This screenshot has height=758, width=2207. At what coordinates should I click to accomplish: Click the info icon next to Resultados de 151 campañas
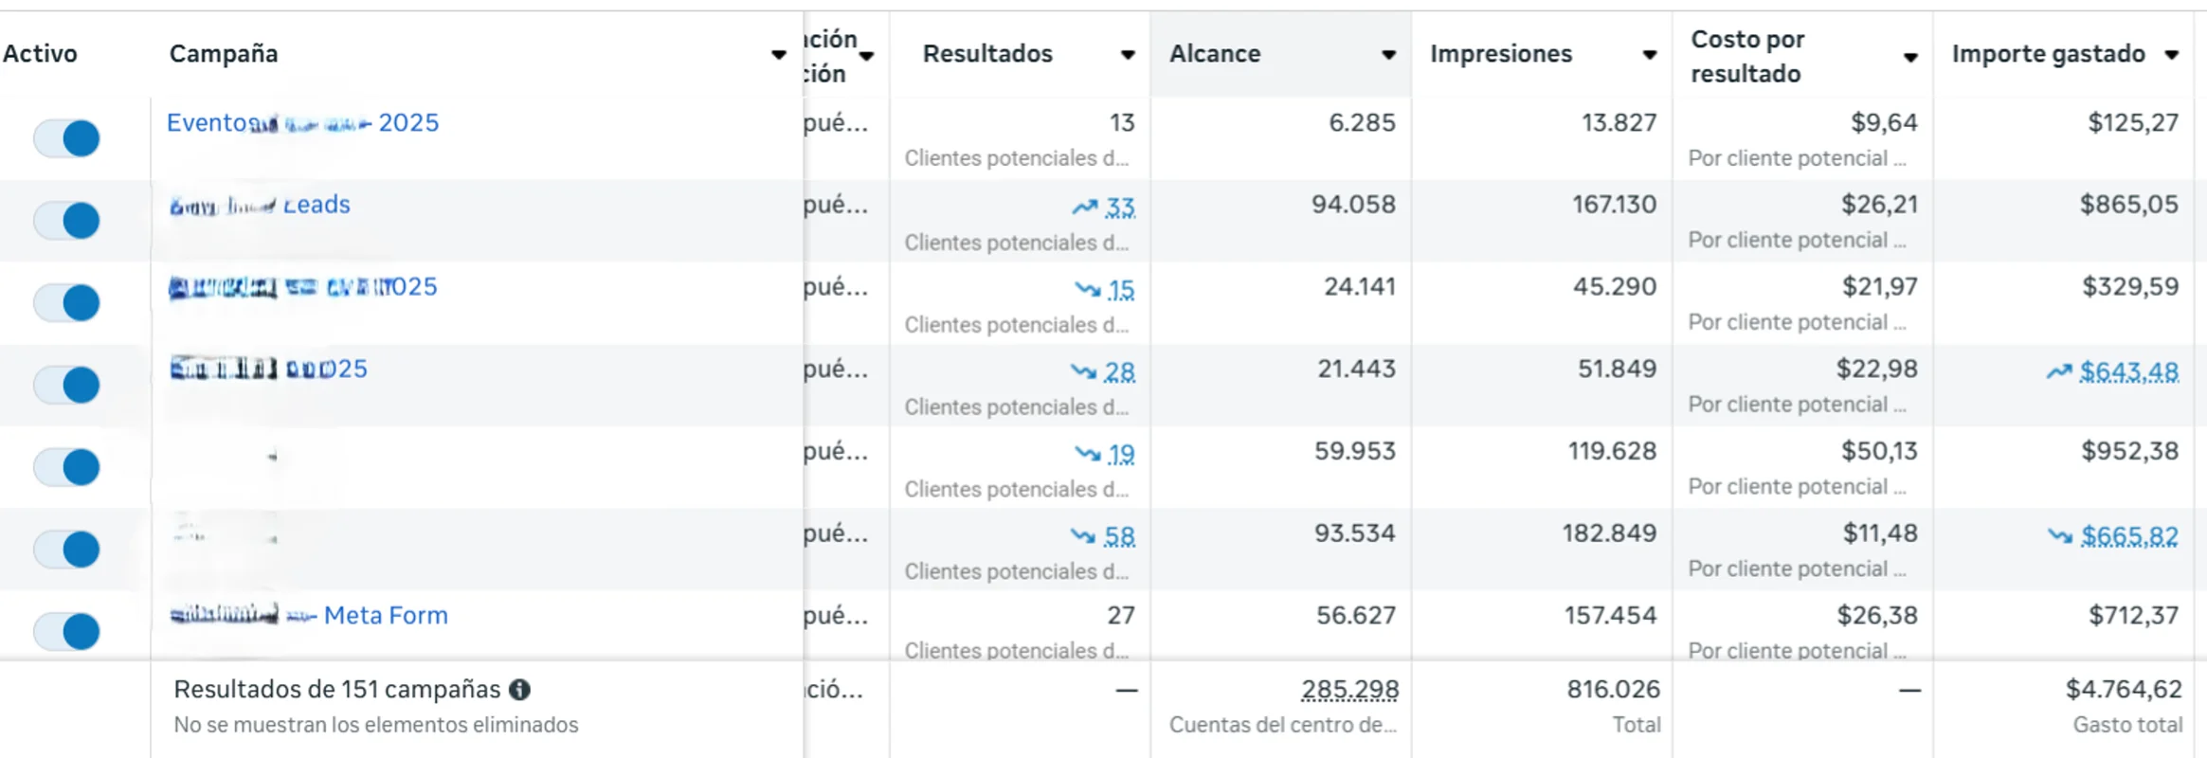point(517,689)
